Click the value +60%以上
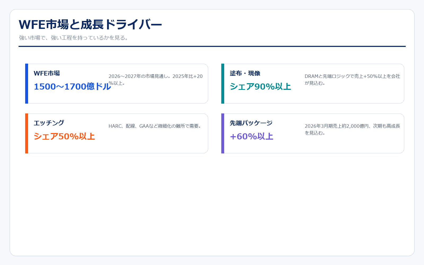This screenshot has width=424, height=265. pyautogui.click(x=252, y=136)
